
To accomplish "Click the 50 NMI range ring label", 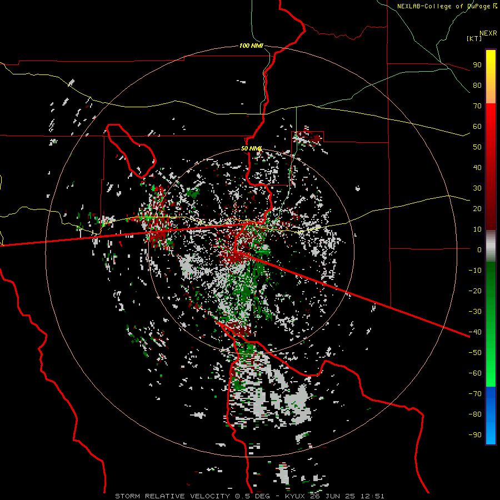I will tap(251, 148).
